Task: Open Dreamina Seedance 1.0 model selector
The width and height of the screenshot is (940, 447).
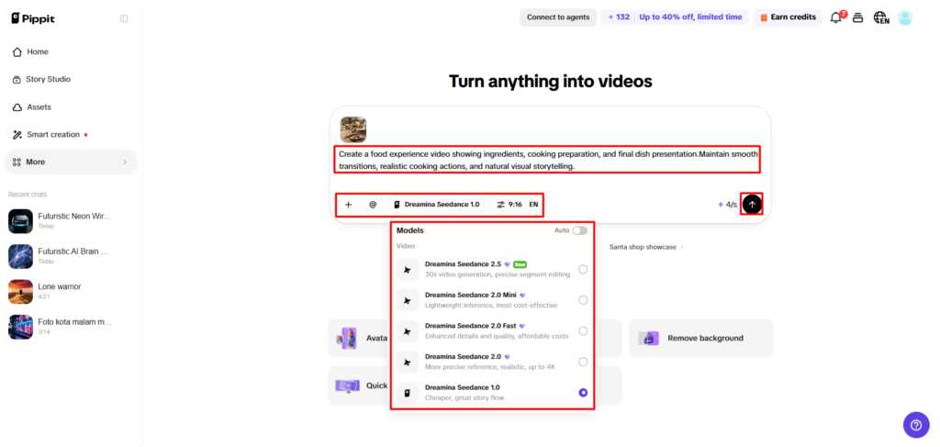Action: coord(436,205)
